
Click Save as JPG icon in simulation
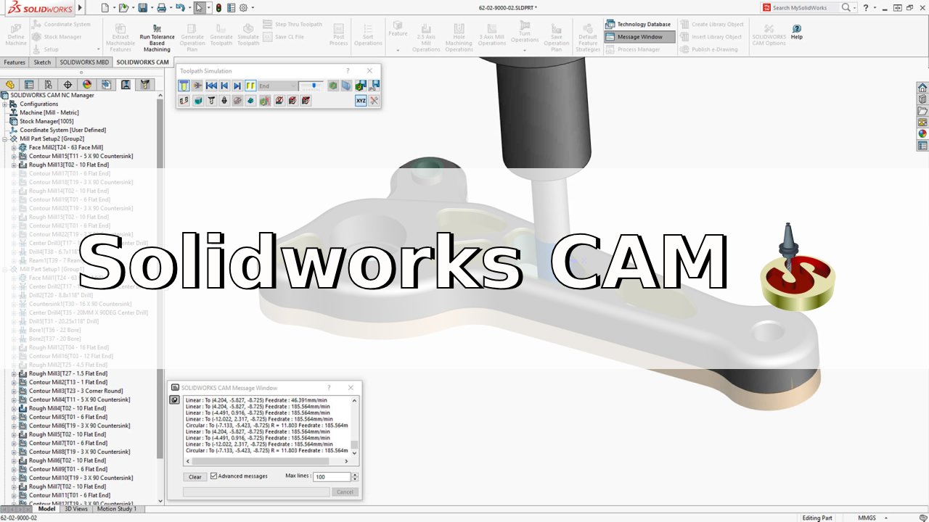(375, 86)
